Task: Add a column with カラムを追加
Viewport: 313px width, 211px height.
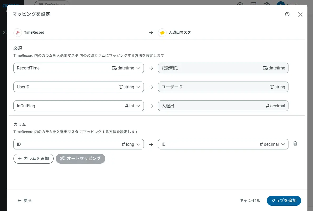Action: coord(34,159)
